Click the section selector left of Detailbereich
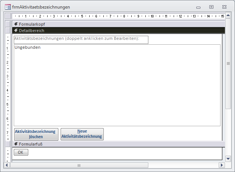 (x=8, y=31)
